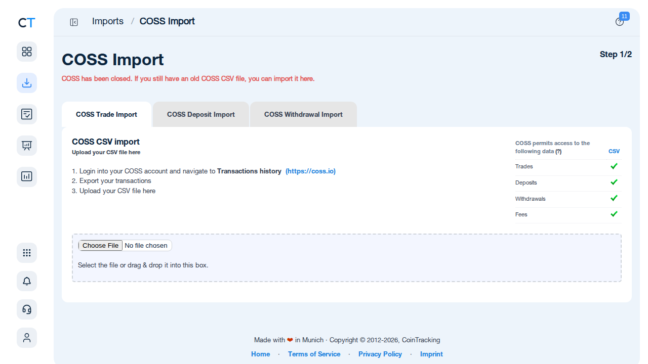Click the Withdrawals row label
648x364 pixels.
pos(531,199)
